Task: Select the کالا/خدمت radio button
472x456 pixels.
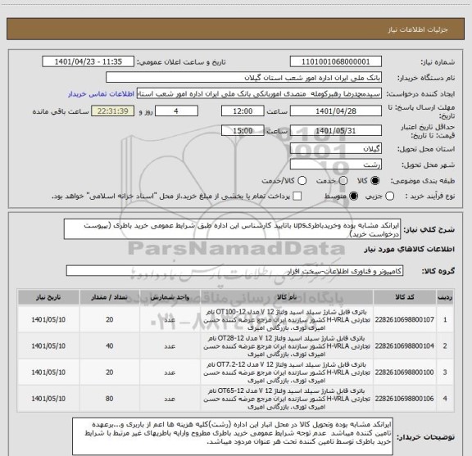Action: (x=302, y=181)
